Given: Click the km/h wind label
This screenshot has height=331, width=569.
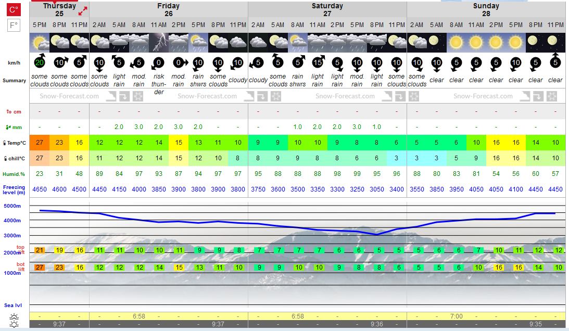Looking at the screenshot, I should pos(14,63).
